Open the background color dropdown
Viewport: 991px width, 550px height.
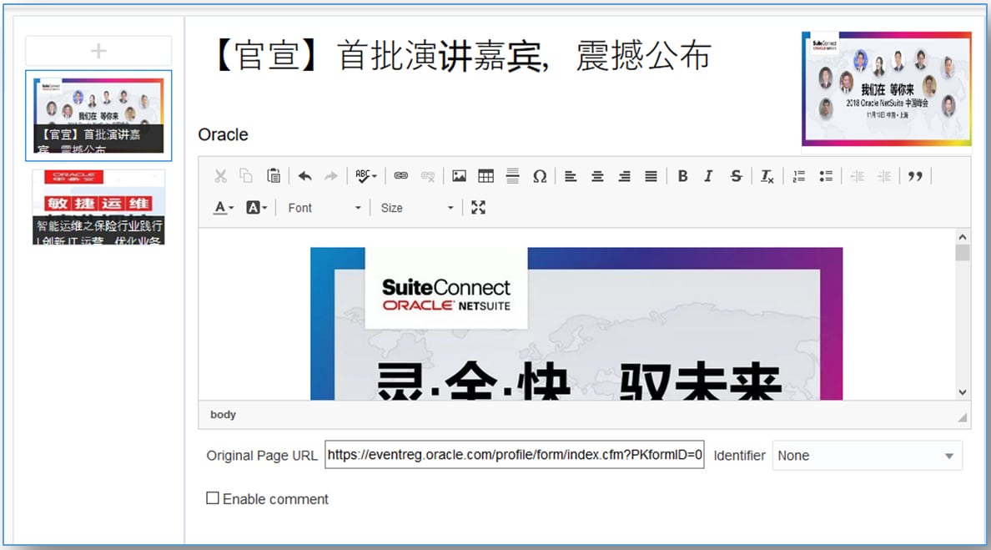(x=257, y=207)
